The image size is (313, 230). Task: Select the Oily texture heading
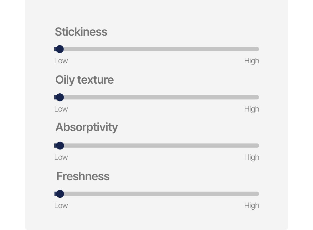[x=85, y=80]
